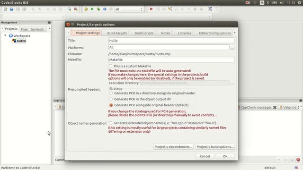This screenshot has width=303, height=170.
Task: Switch to the Project settings tab
Action: click(86, 33)
